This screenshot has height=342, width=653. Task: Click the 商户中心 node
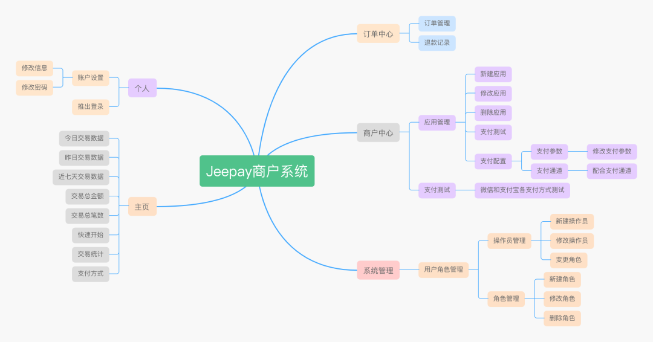tap(378, 133)
